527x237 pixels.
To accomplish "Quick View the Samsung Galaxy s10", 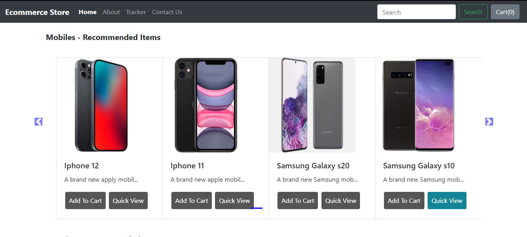I will [447, 201].
